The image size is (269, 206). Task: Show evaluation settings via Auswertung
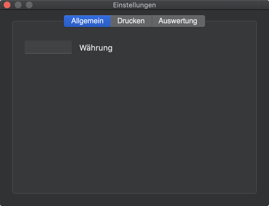click(x=178, y=21)
